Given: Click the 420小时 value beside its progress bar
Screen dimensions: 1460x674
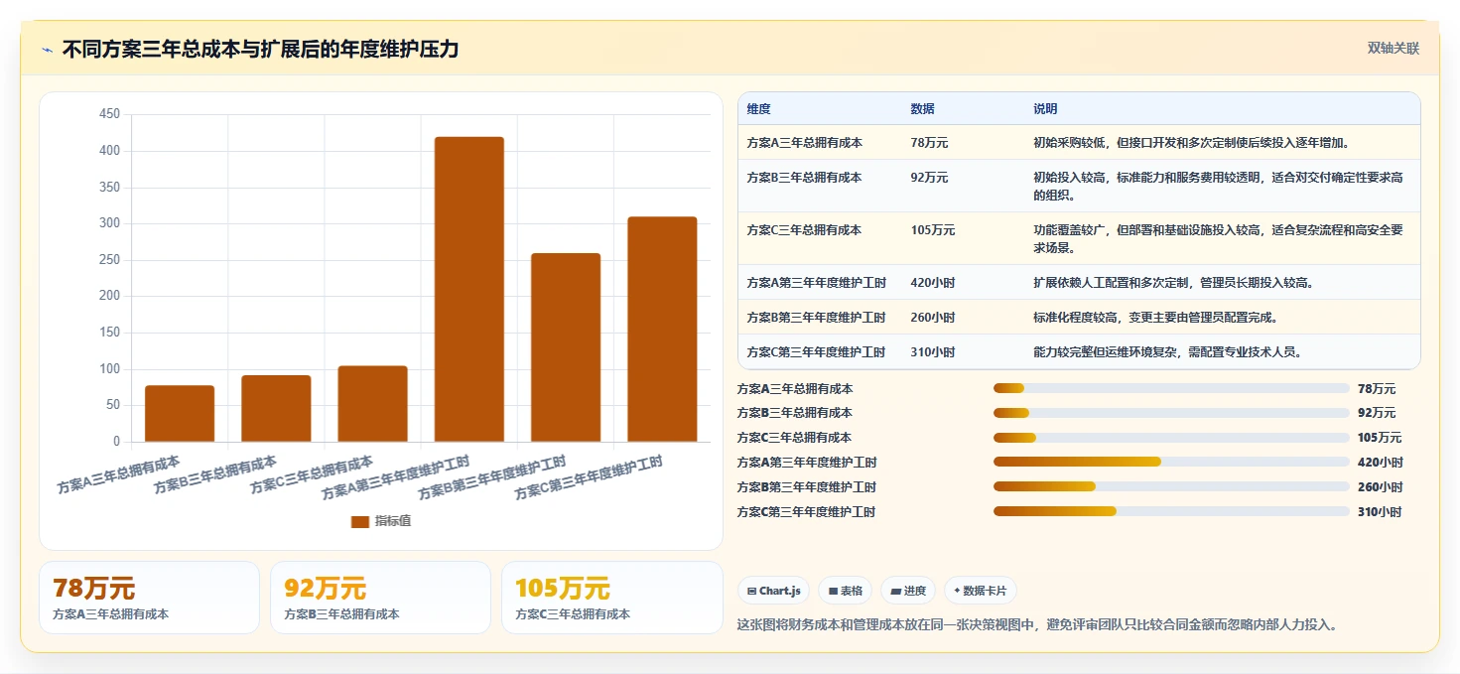Looking at the screenshot, I should point(1380,463).
